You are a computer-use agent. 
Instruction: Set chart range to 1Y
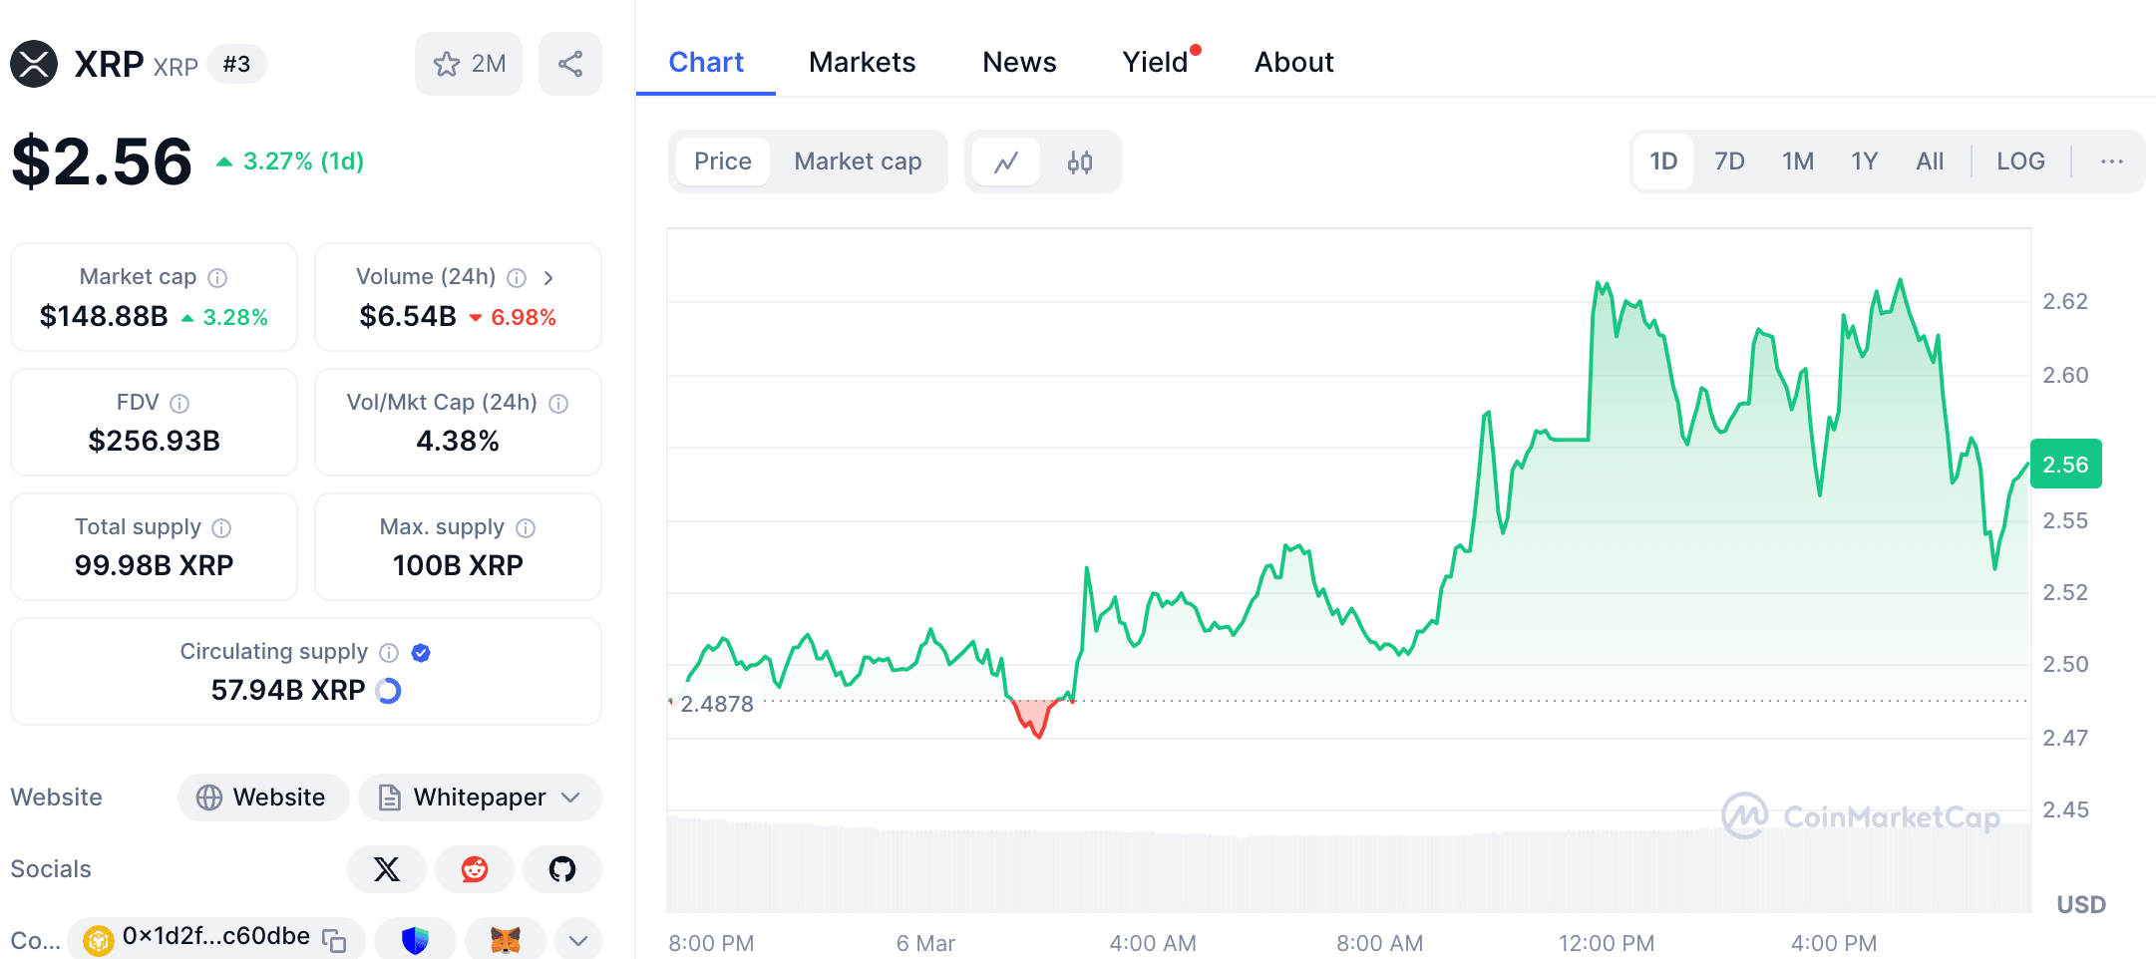tap(1865, 161)
